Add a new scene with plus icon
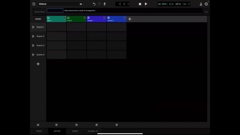 coord(38,64)
